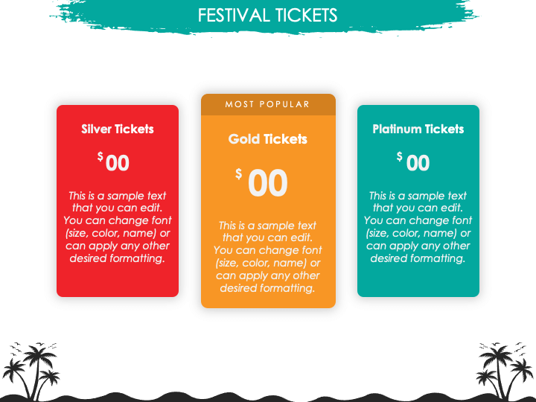
Task: Click the Gold Tickets heading
Action: (x=268, y=139)
